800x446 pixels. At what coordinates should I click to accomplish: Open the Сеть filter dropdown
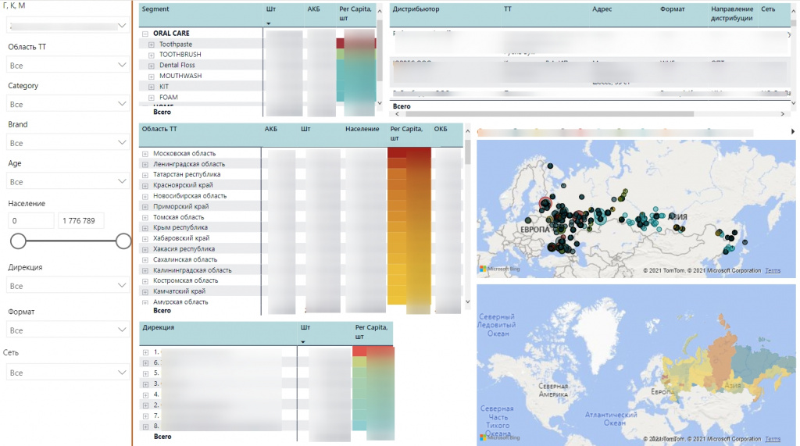coord(67,373)
